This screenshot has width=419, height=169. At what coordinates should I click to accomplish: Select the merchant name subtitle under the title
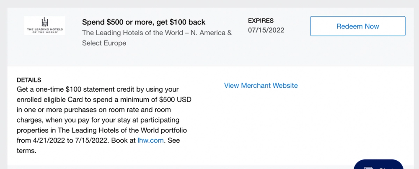pos(157,33)
